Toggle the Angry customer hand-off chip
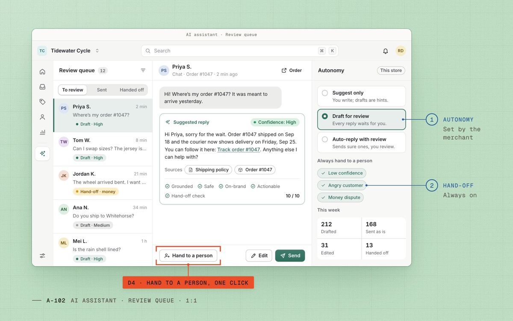 (342, 185)
